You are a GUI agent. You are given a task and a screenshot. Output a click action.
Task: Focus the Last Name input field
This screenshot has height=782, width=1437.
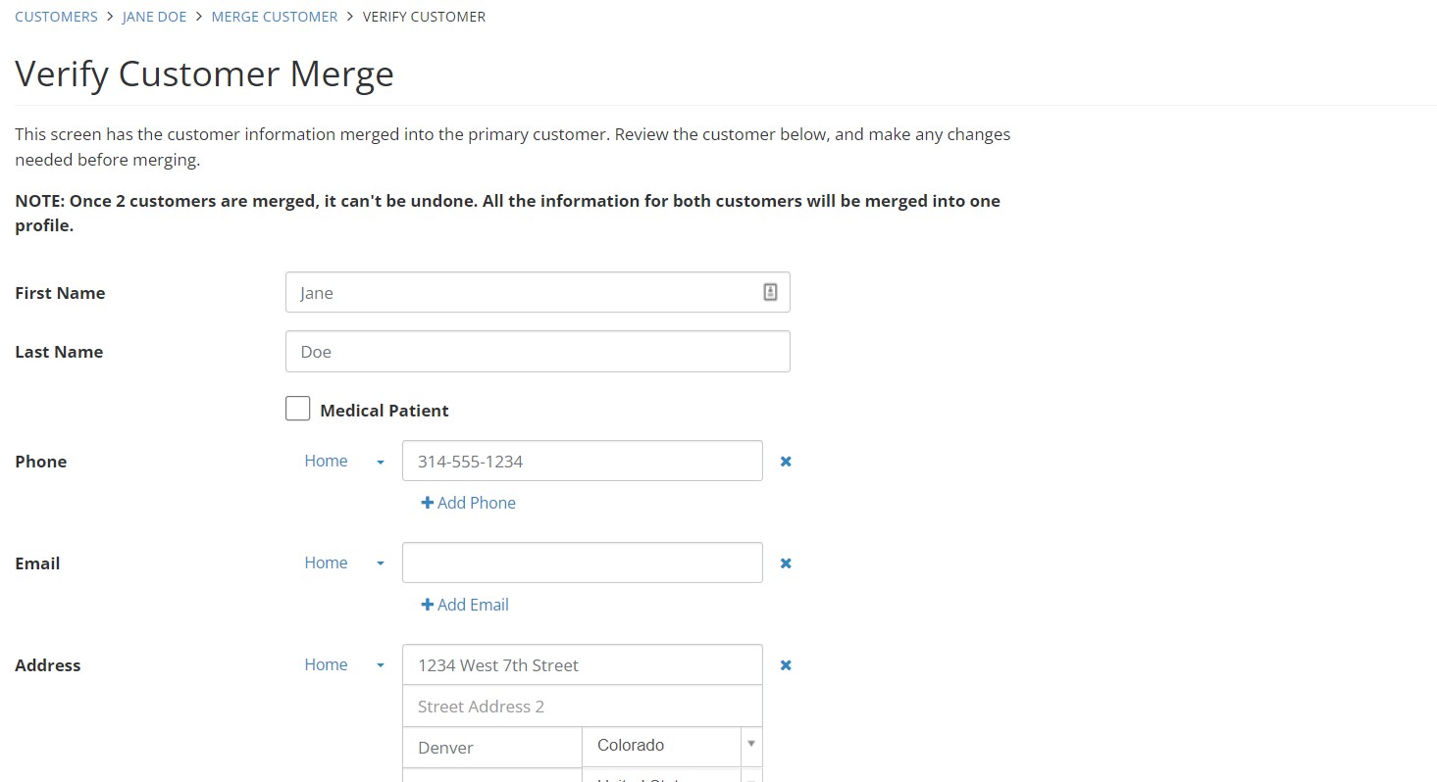538,352
